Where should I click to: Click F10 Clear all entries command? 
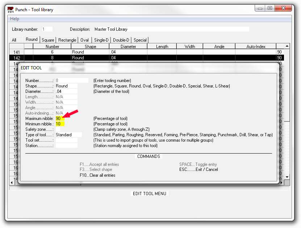pyautogui.click(x=97, y=175)
